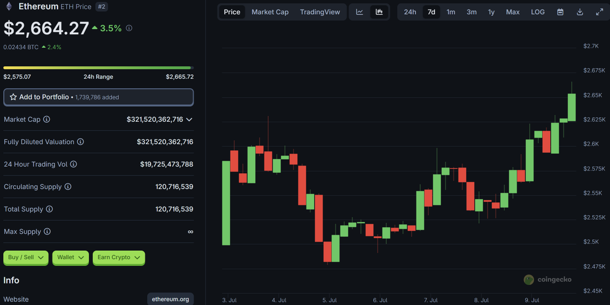The width and height of the screenshot is (610, 305).
Task: Open ethereum.org website link
Action: [170, 299]
